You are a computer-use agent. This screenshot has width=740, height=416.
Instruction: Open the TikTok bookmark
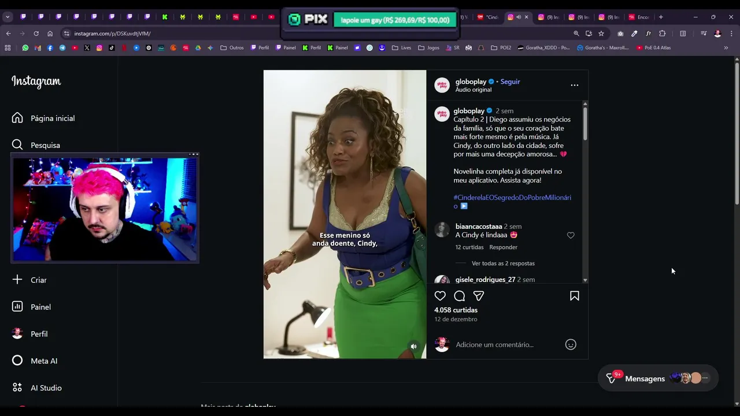point(112,48)
